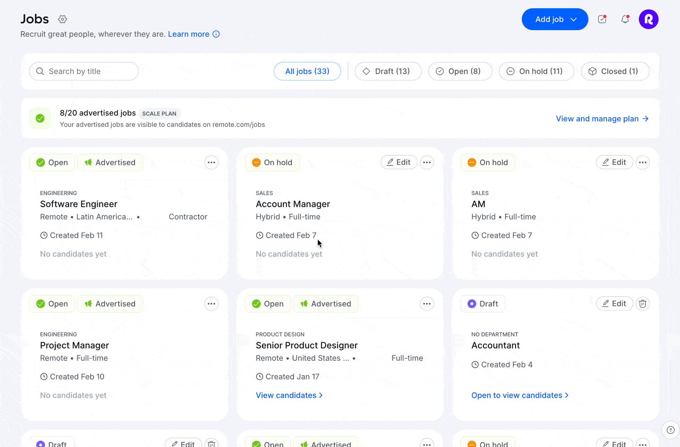
Task: Click the NO DEPARTMENT label
Action: (495, 334)
